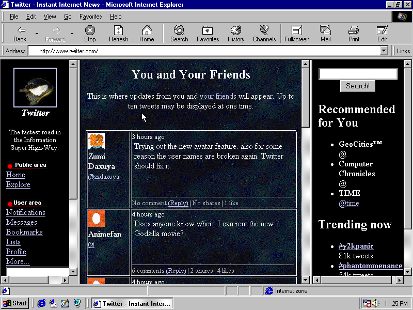This screenshot has width=413, height=310.
Task: Open the Notifications sidebar link
Action: (x=26, y=212)
